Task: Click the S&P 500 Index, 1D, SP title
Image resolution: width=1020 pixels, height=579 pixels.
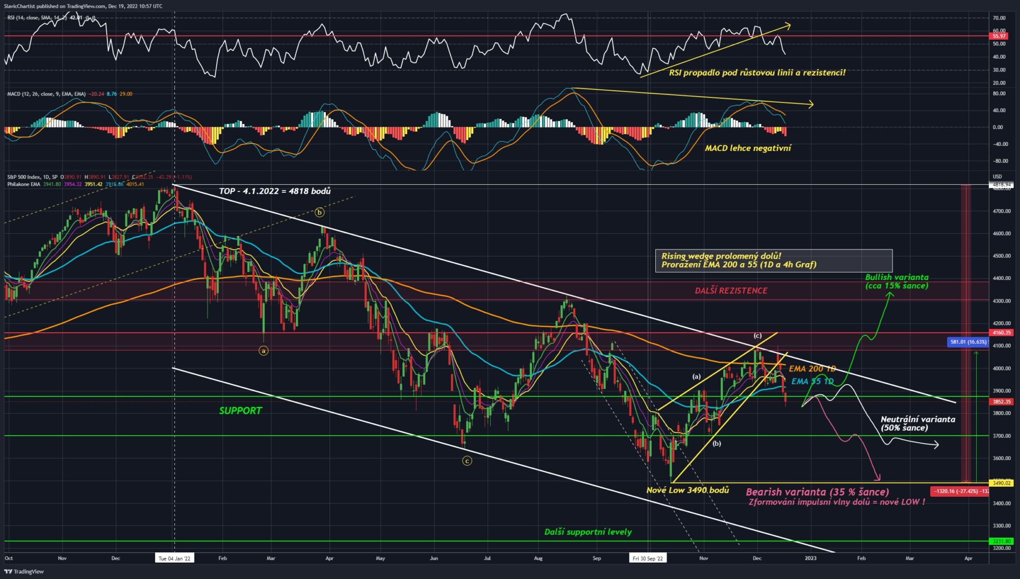Action: coord(33,177)
